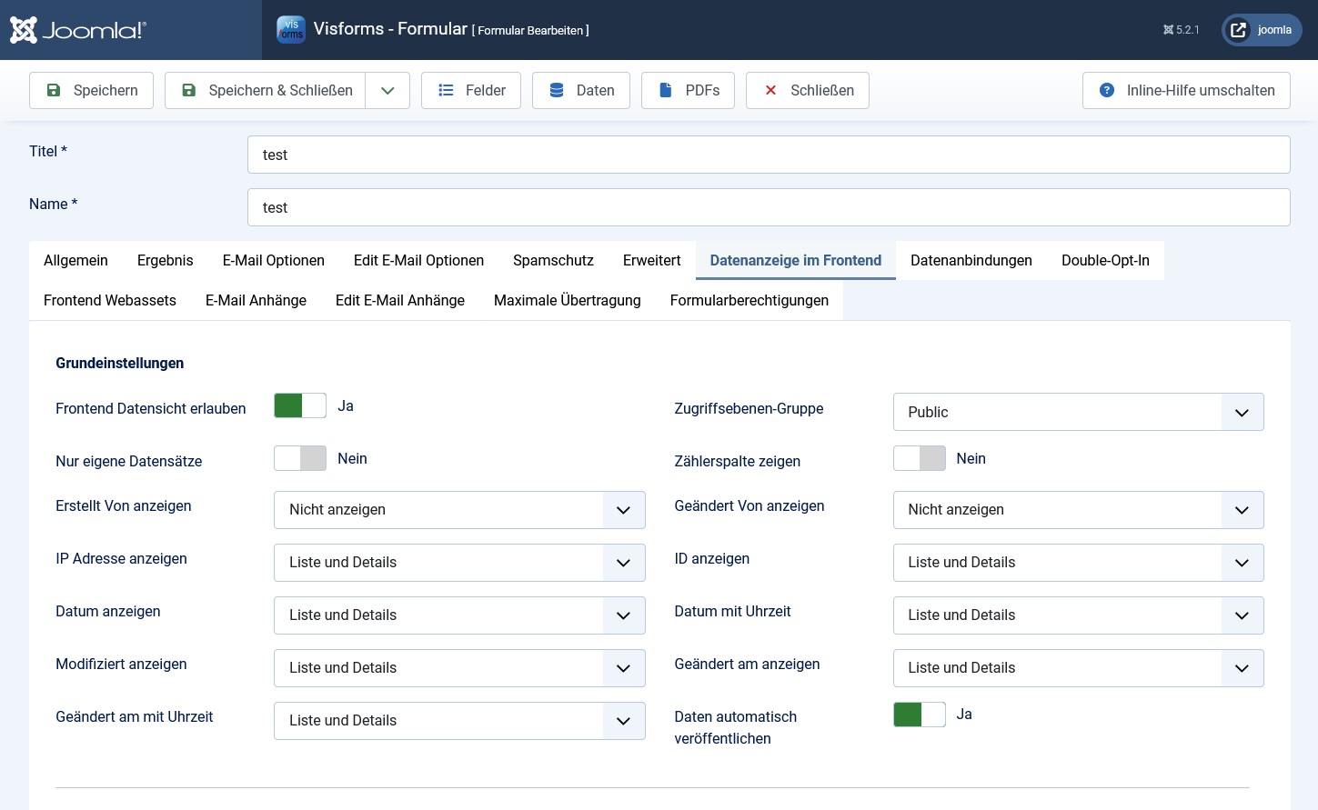Disable Frontend Datensicht erlauben switch
Screen dimensions: 1318x810
click(x=300, y=405)
